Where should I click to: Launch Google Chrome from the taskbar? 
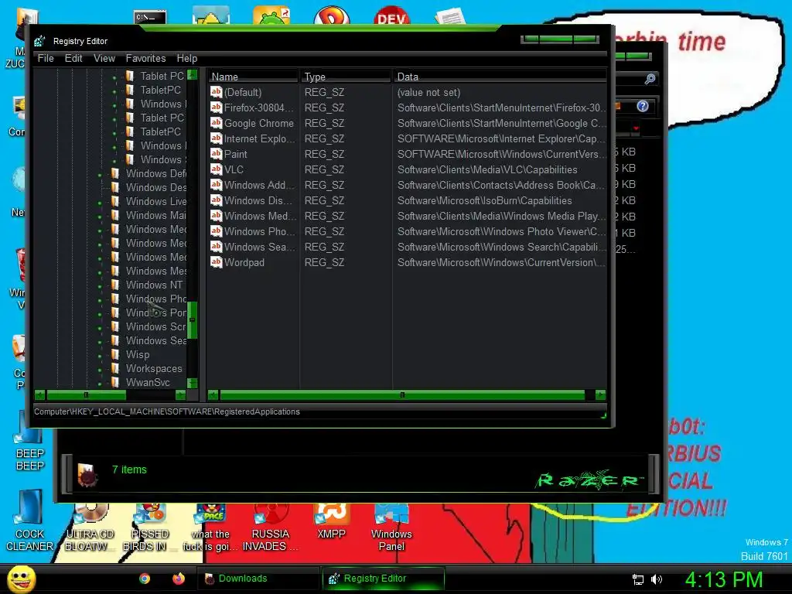click(x=145, y=579)
